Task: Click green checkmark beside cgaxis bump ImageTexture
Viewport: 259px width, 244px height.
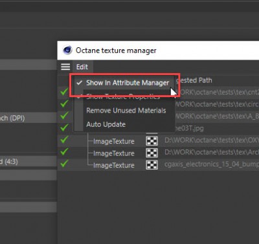Action: 64,164
